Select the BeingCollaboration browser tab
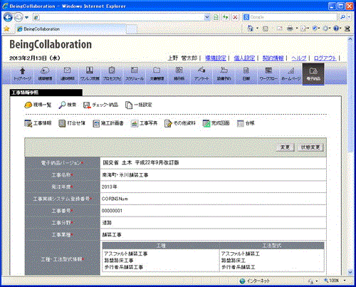 70,29
